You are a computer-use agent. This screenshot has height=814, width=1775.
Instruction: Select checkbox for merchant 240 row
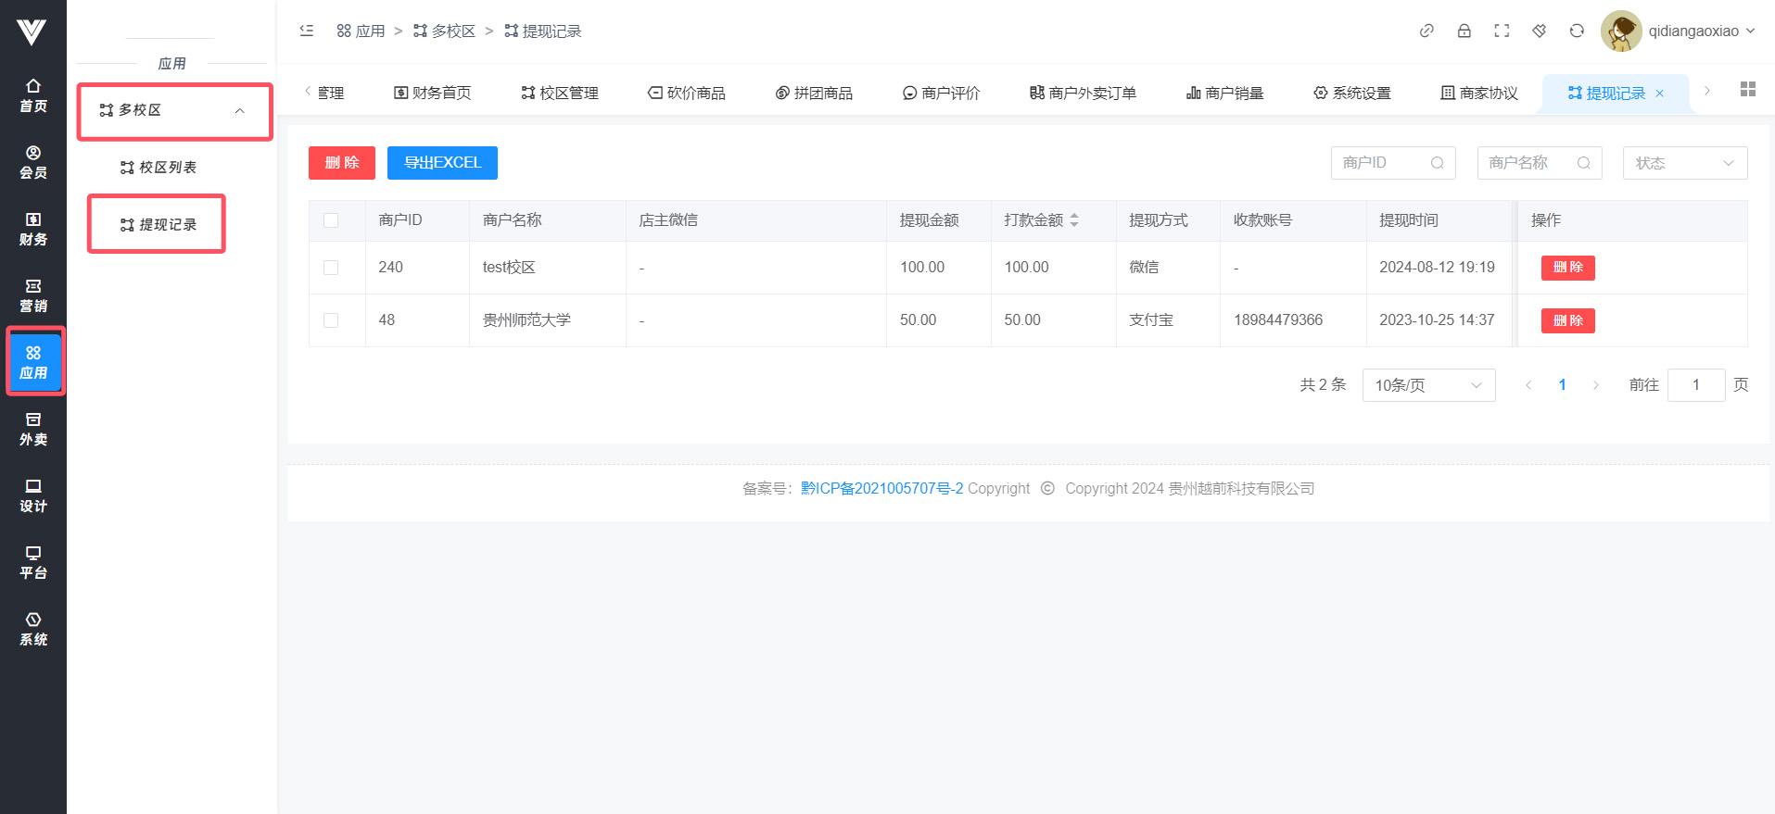[x=331, y=268]
